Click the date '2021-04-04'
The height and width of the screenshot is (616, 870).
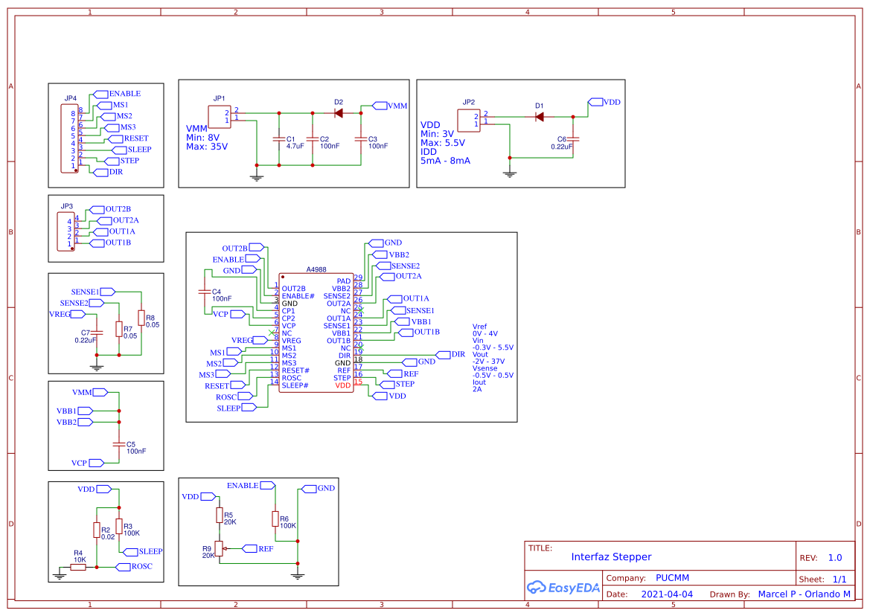[667, 594]
